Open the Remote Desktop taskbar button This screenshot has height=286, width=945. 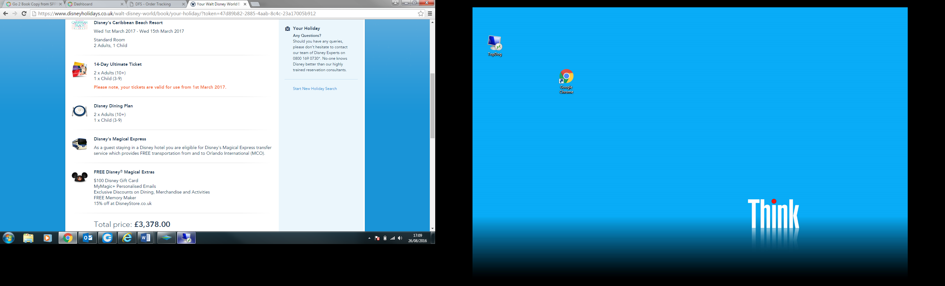click(186, 238)
